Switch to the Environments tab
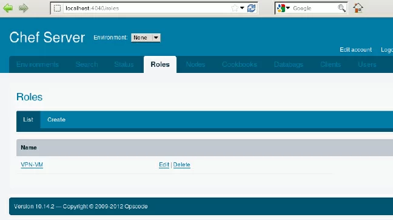 tap(38, 64)
